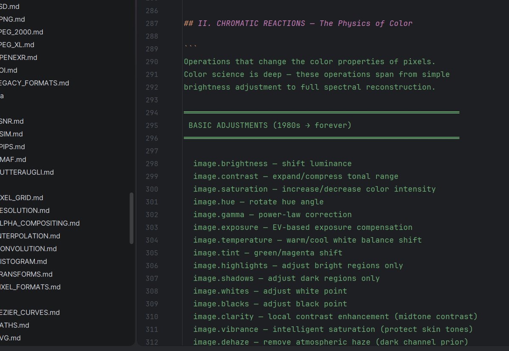Open the file ending in VG.md

(10, 338)
